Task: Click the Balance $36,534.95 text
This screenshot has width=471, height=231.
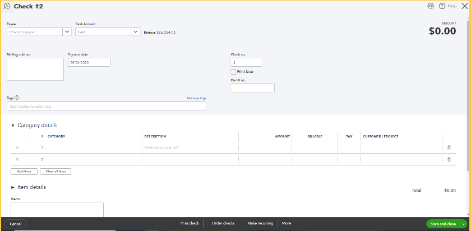Action: point(160,32)
